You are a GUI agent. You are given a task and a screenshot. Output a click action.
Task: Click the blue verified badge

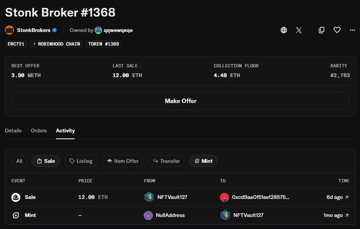(x=55, y=30)
